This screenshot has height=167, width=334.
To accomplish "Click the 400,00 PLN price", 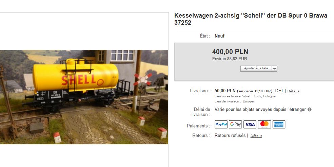I will (x=230, y=52).
